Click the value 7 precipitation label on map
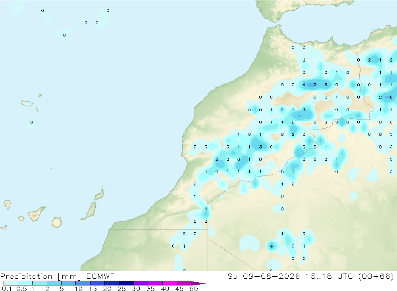397x291 pixels. click(315, 85)
